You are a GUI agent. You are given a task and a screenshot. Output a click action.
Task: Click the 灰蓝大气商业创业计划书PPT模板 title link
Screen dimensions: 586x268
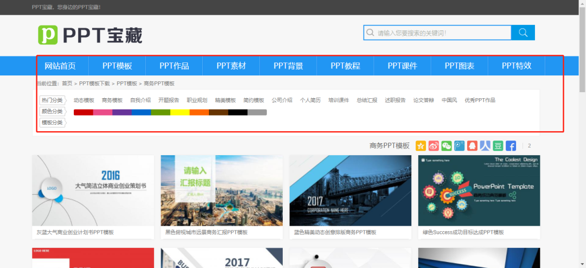point(75,232)
